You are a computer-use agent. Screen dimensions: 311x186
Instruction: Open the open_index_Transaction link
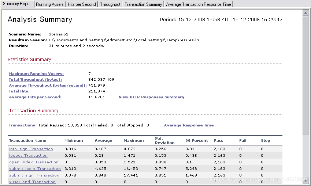pyautogui.click(x=34, y=162)
